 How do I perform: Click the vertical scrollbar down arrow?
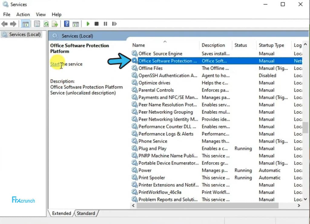click(305, 199)
